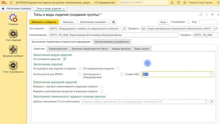Viewport: 220px width, 124px height.
Task: Focus the global search field
Action: pos(143,2)
